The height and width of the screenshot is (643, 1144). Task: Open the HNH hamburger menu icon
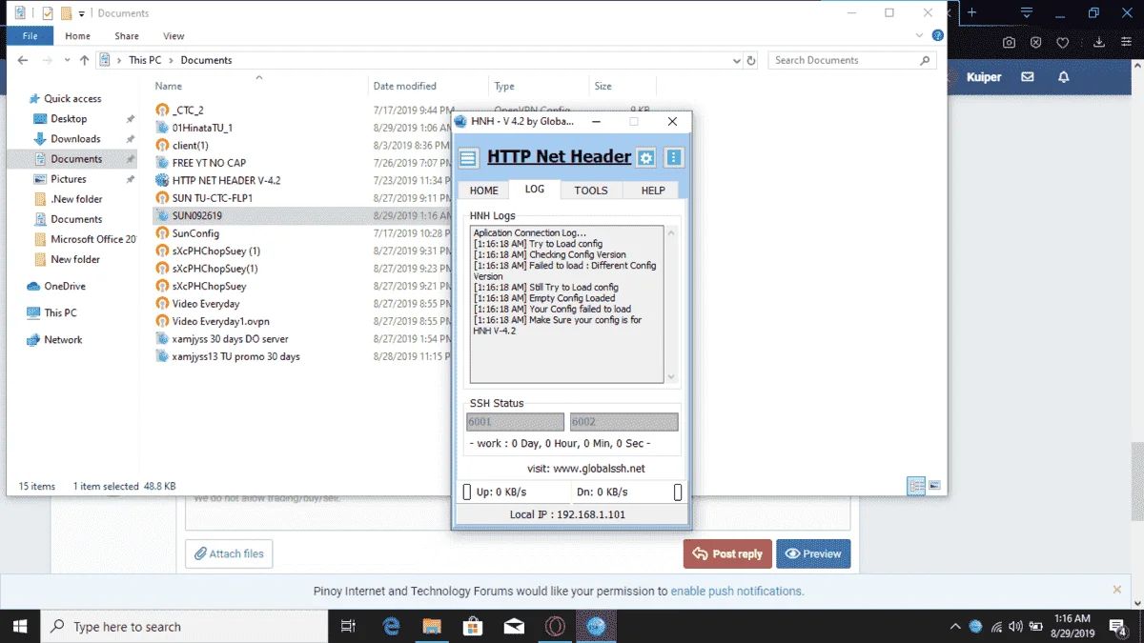[x=467, y=158]
